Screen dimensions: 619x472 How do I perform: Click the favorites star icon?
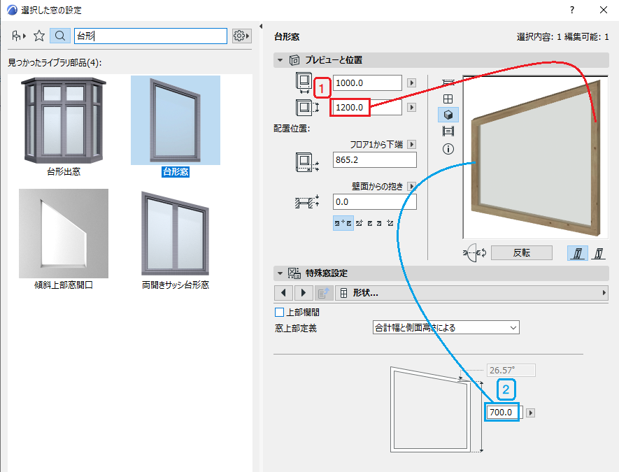tap(39, 36)
